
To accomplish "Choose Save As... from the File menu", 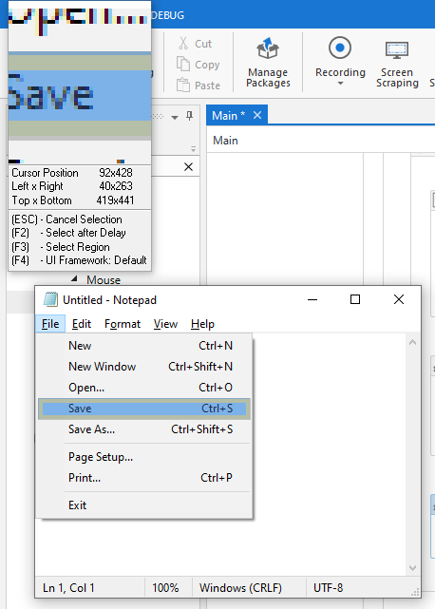I will pos(144,429).
